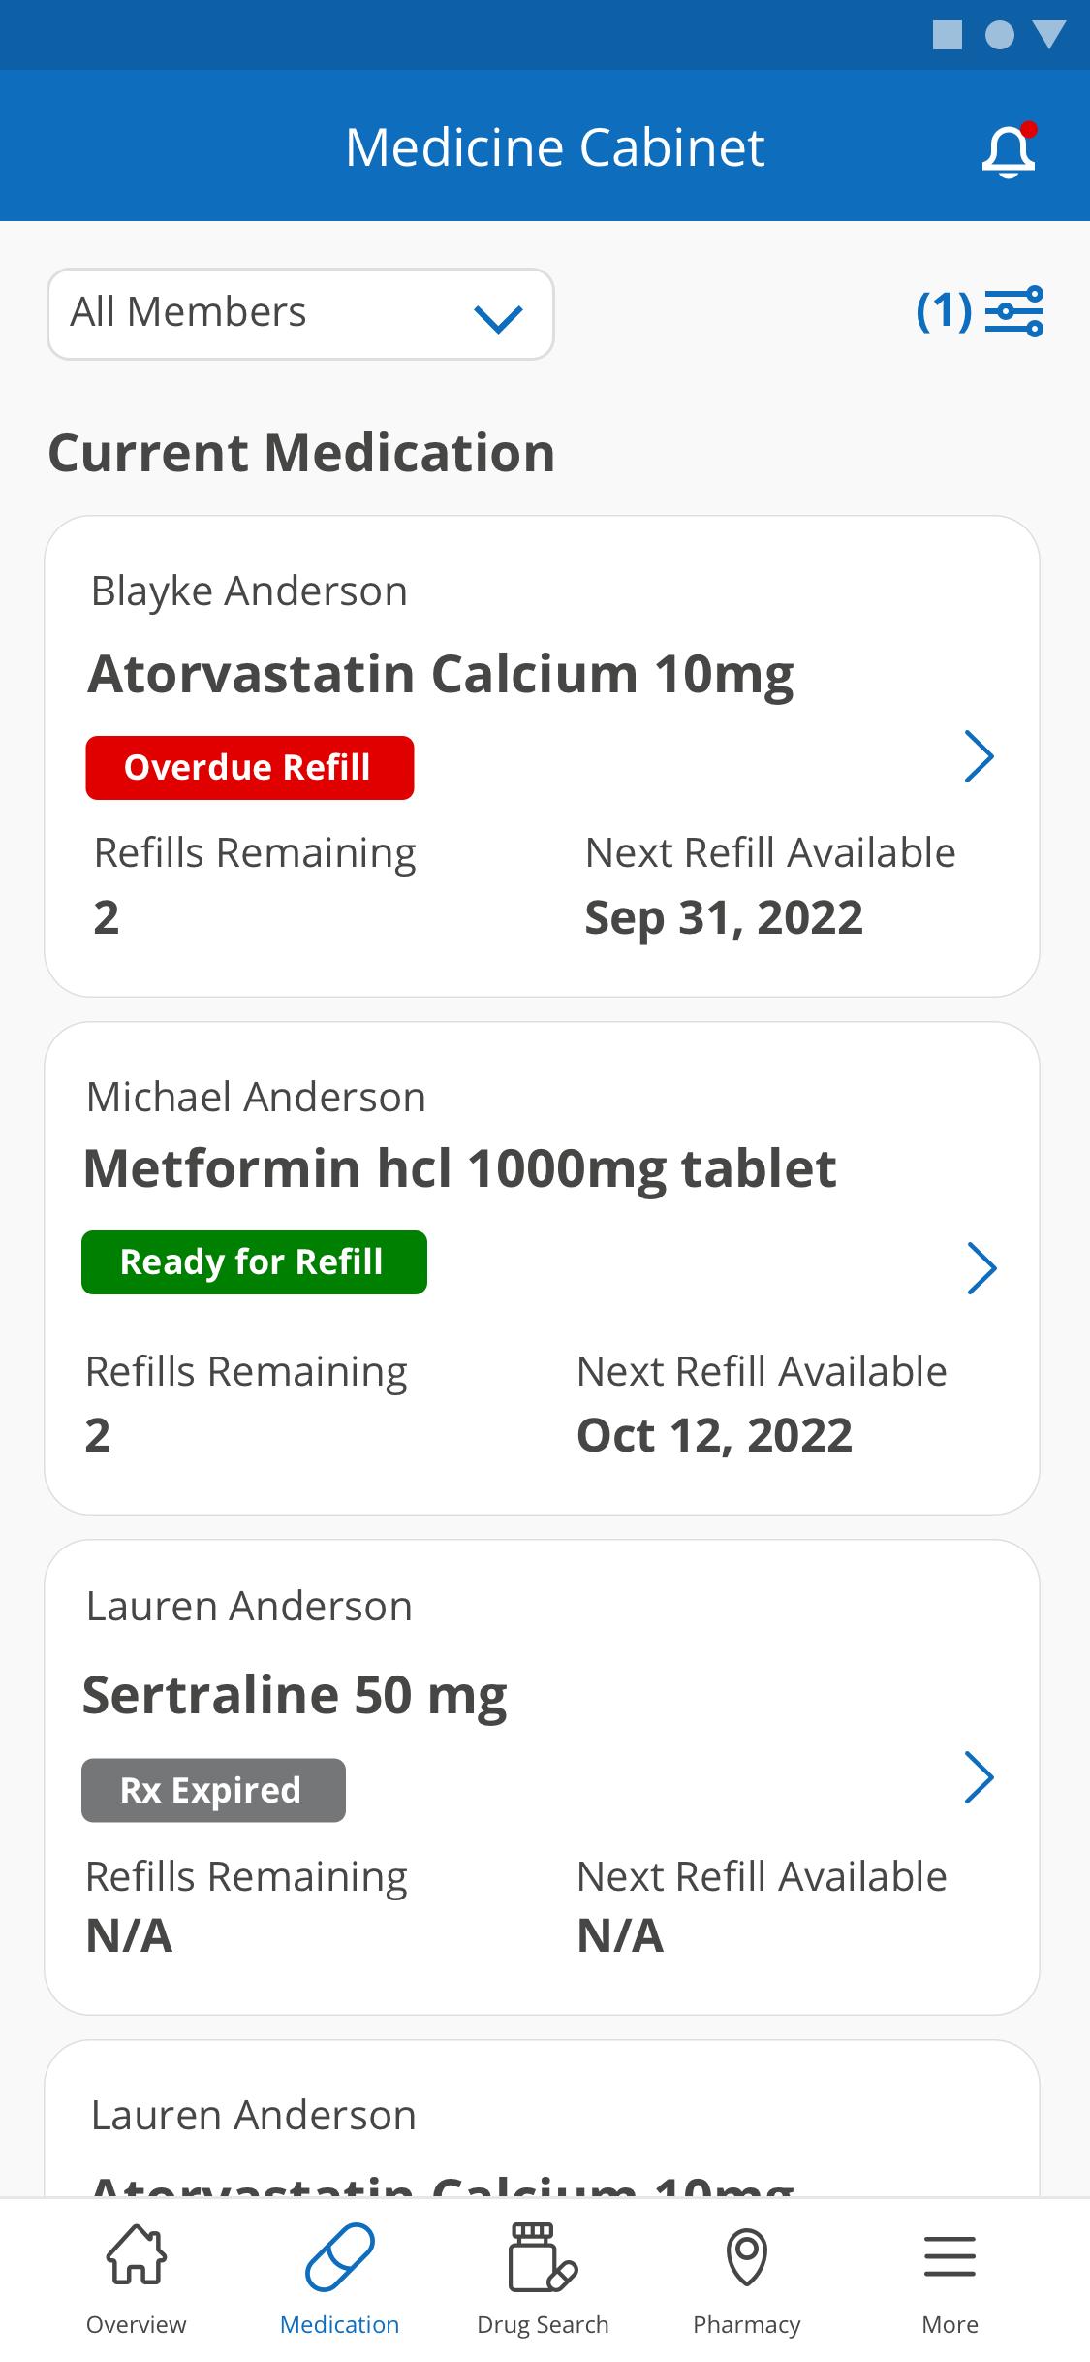Expand the All Members dropdown
The image size is (1090, 2362).
[x=300, y=314]
